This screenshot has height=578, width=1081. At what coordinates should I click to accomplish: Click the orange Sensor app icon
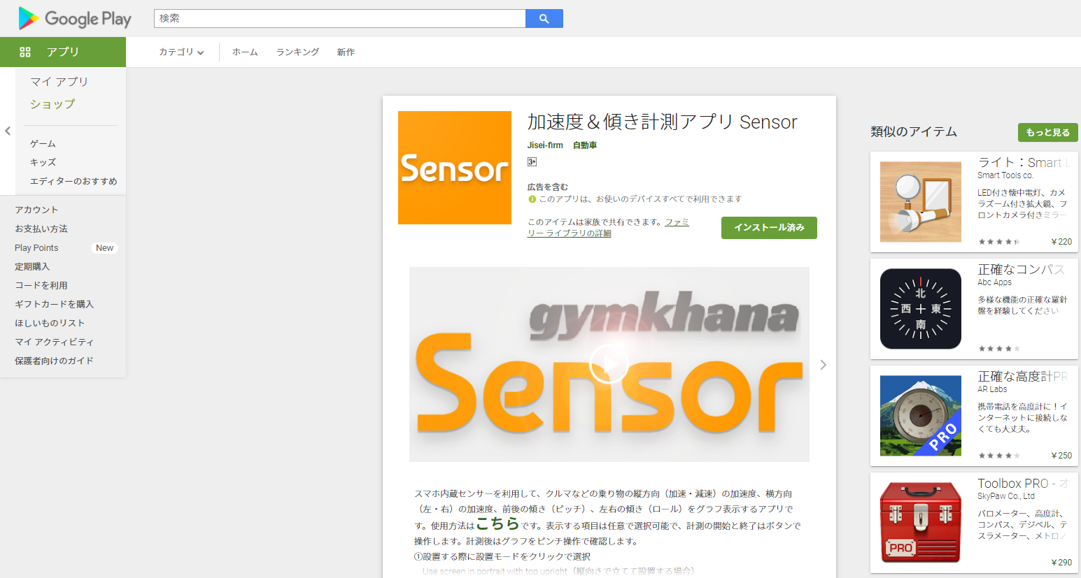click(455, 168)
